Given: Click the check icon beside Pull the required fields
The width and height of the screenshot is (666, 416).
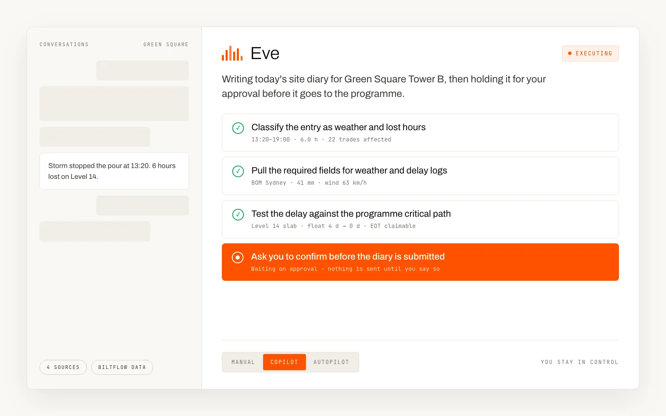Looking at the screenshot, I should point(238,171).
